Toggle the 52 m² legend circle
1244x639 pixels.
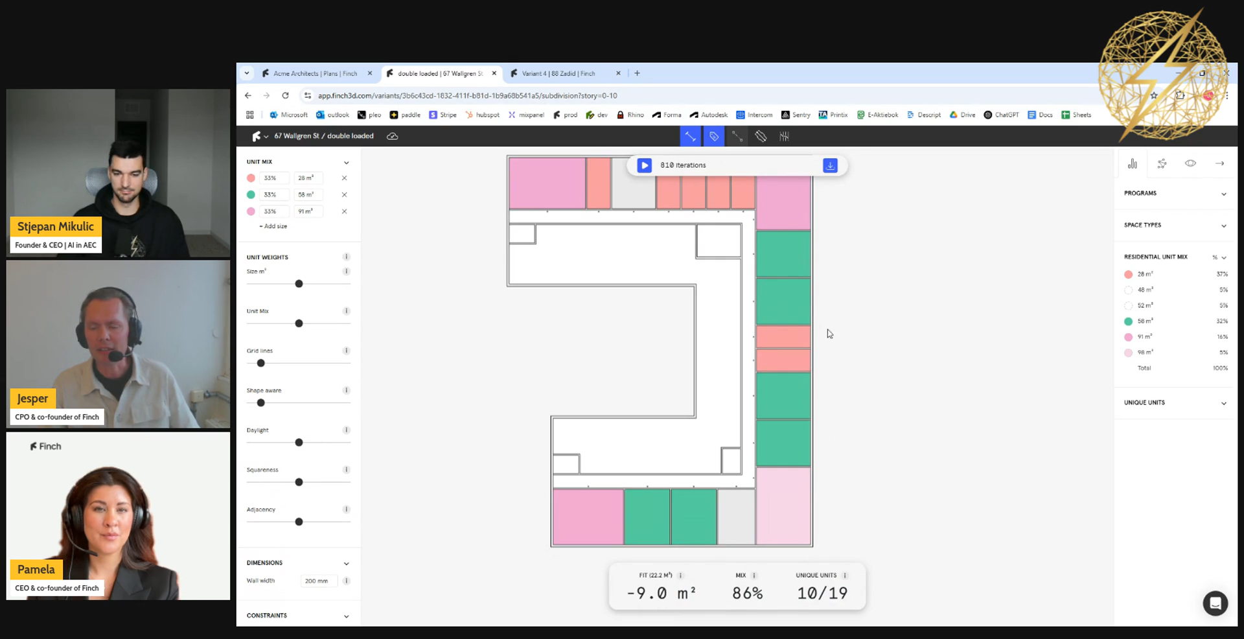pyautogui.click(x=1128, y=306)
